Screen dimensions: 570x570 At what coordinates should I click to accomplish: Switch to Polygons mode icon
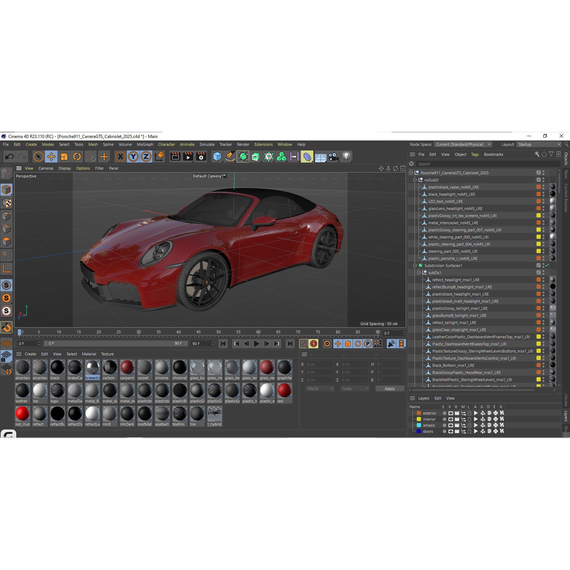click(x=6, y=242)
